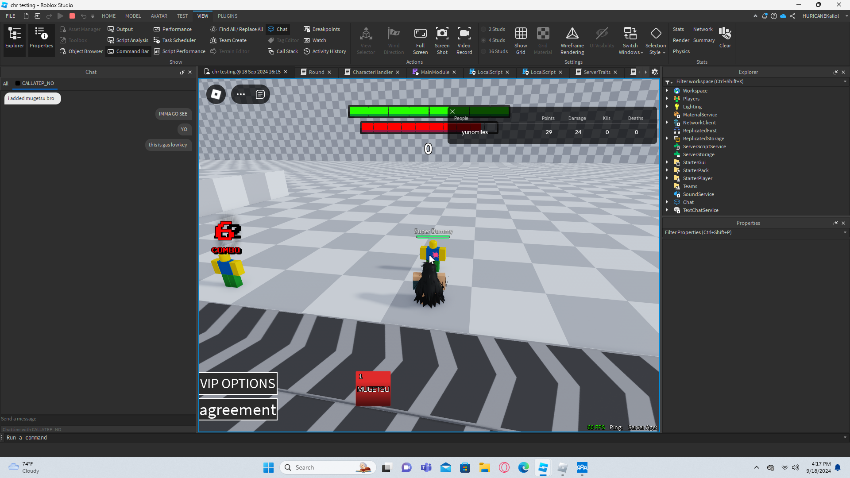The image size is (850, 478).
Task: Click the red Stop playtest button
Action: click(x=72, y=16)
